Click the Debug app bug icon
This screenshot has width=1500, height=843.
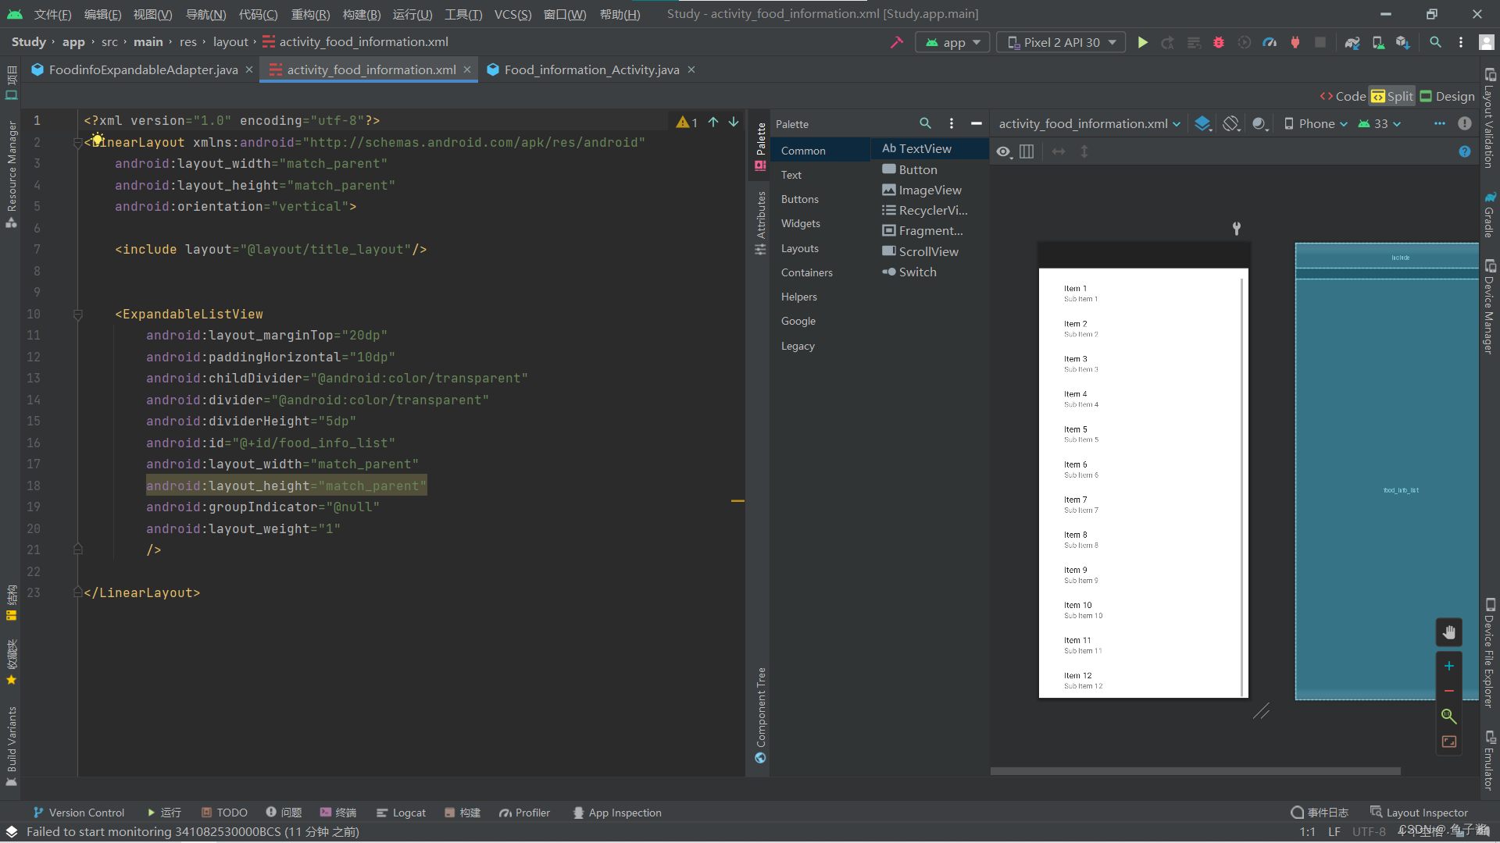(1219, 42)
